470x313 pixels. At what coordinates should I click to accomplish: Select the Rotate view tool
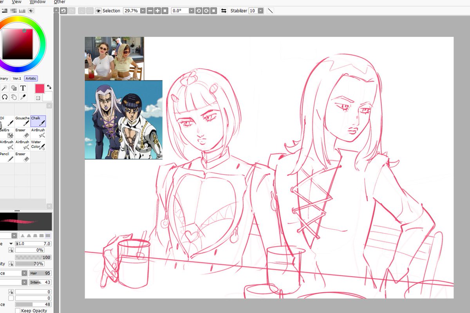pos(5,97)
